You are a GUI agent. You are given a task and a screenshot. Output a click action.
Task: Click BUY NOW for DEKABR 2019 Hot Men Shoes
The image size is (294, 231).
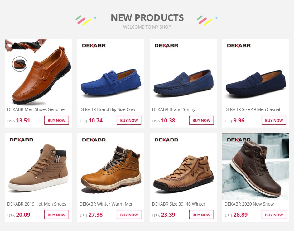click(x=56, y=215)
